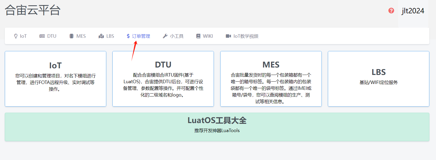Click the red question mark help icon

(x=391, y=11)
